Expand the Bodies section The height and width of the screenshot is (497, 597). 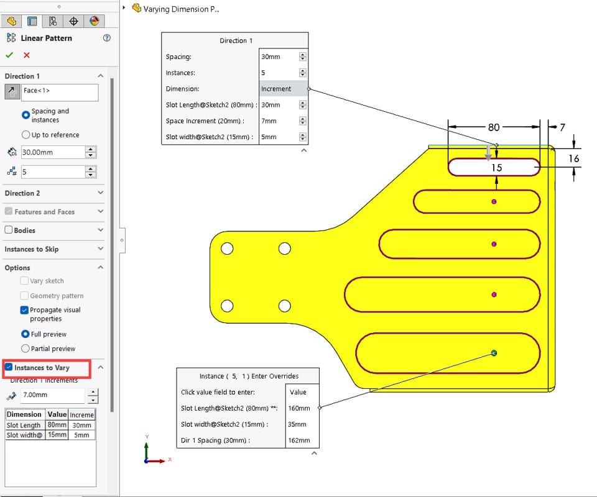coord(101,230)
